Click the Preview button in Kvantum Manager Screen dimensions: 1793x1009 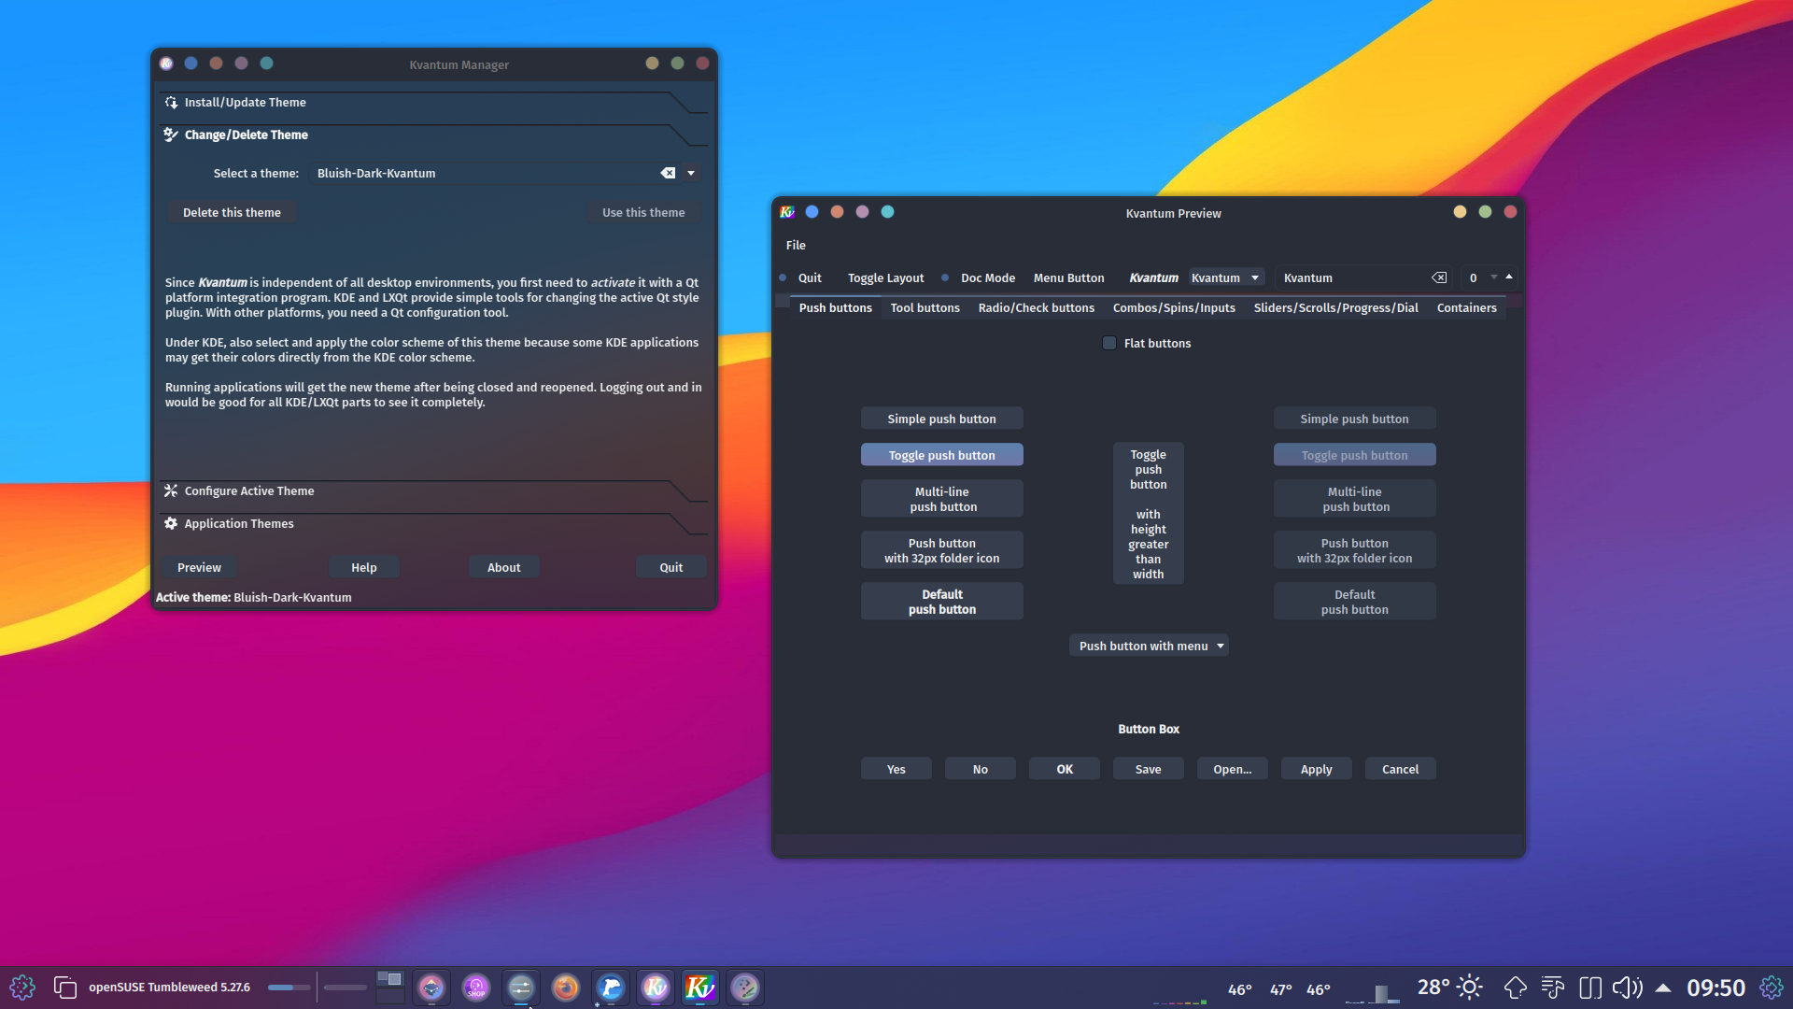pos(199,567)
